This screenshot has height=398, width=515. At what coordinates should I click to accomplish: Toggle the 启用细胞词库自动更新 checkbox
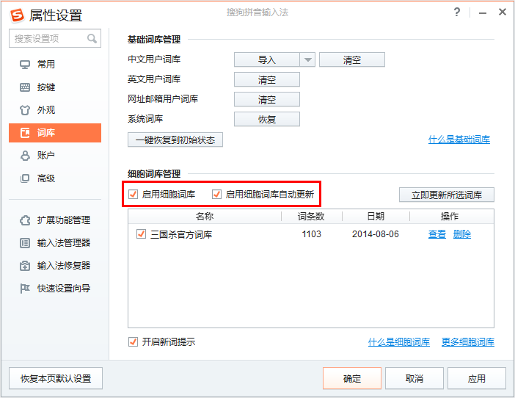[216, 195]
